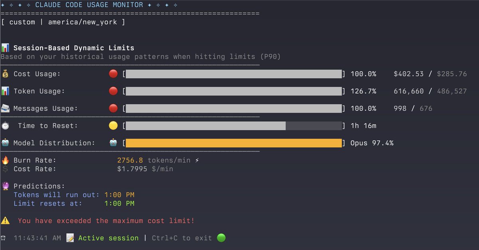The height and width of the screenshot is (250, 479).
Task: Click the 486,527 token limit
Action: (x=452, y=91)
